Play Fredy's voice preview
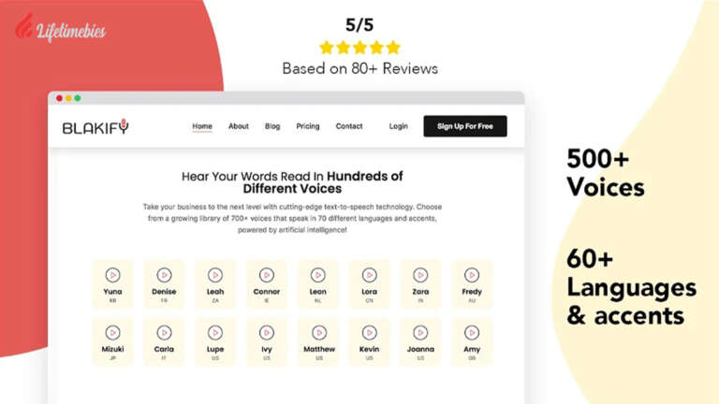Viewport: 719px width, 404px height. tap(472, 275)
